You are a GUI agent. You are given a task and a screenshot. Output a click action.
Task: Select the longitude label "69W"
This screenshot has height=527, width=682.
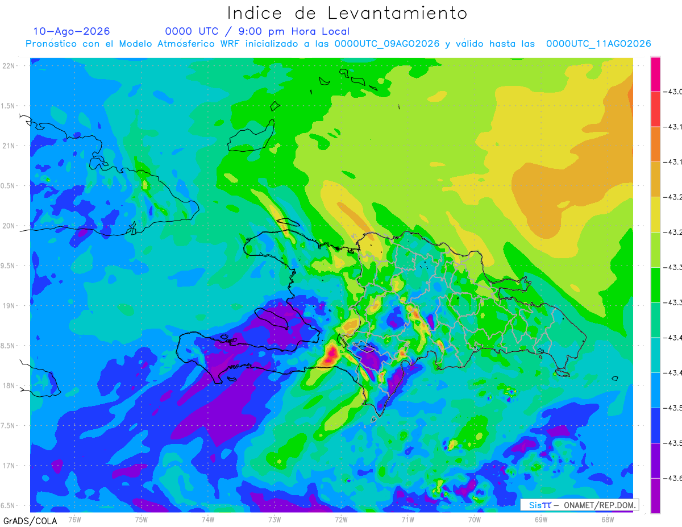tap(541, 519)
